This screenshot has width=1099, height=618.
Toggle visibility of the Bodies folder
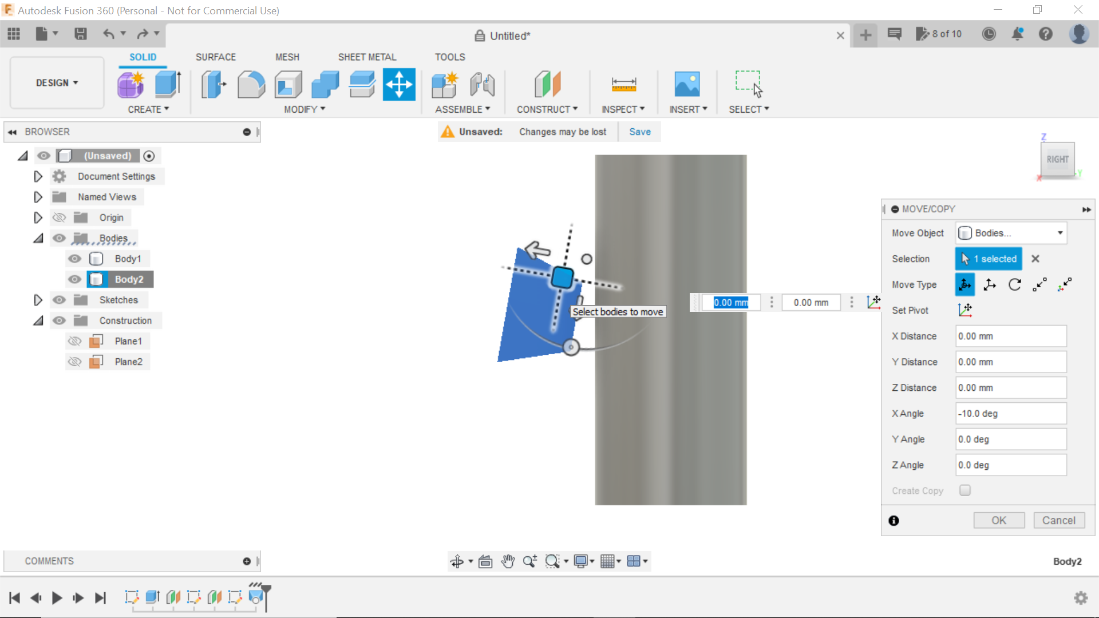[59, 238]
